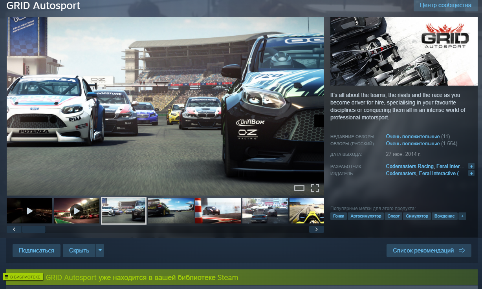The height and width of the screenshot is (289, 482).
Task: Click the Скрыть ignore button
Action: (79, 251)
